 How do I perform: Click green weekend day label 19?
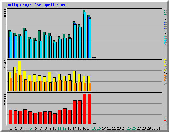[99, 128]
